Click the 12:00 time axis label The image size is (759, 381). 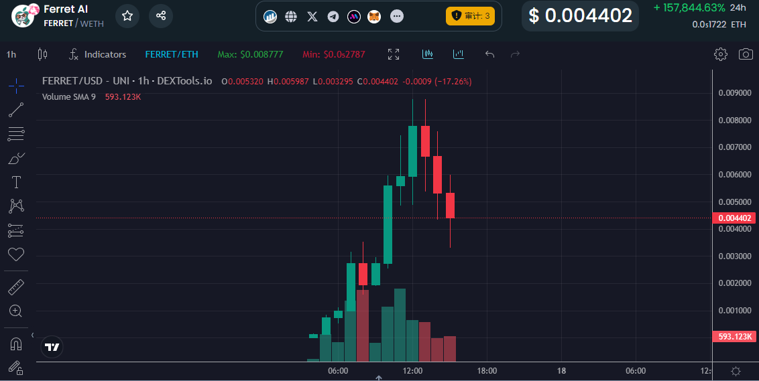[412, 371]
